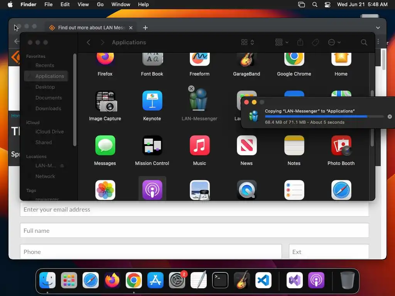Click the Ext input field
This screenshot has height=296, width=395.
[329, 252]
